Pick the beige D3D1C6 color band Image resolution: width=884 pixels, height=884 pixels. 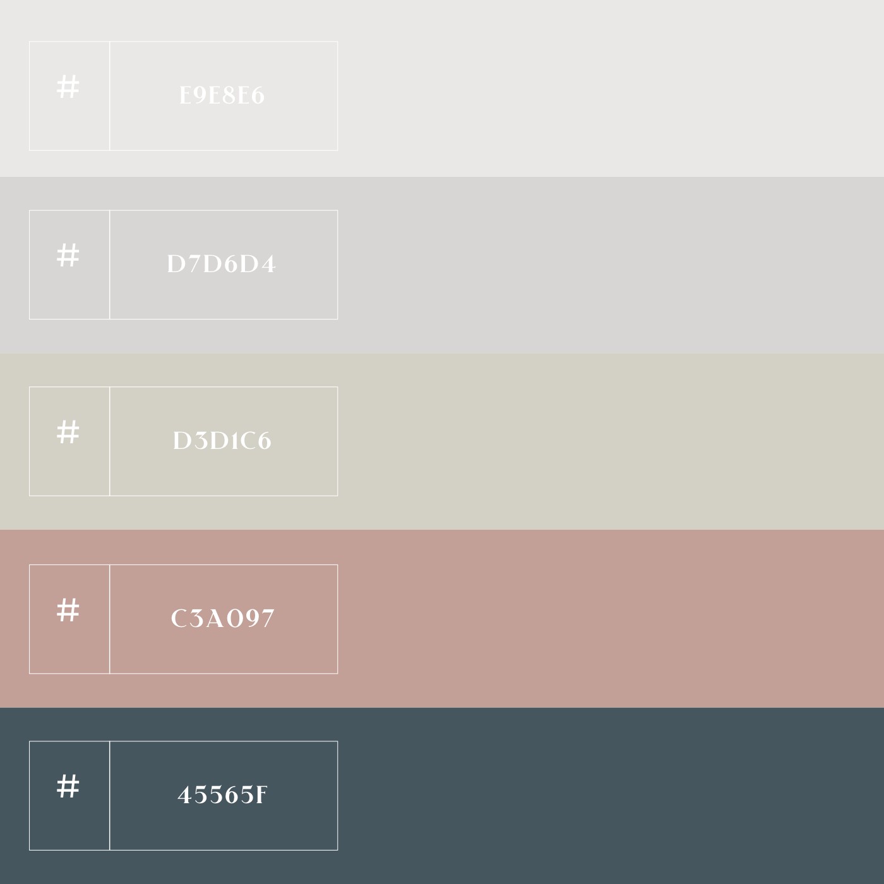click(442, 441)
